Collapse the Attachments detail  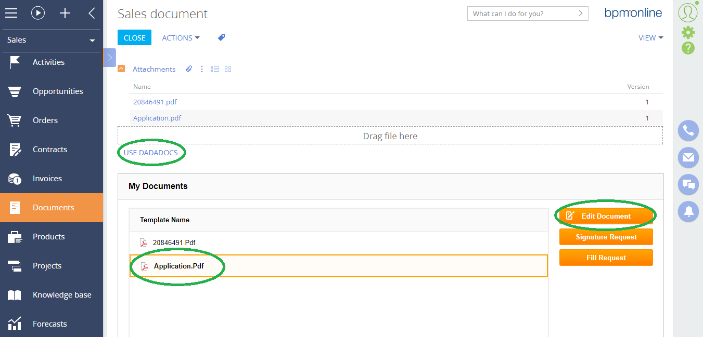point(121,69)
